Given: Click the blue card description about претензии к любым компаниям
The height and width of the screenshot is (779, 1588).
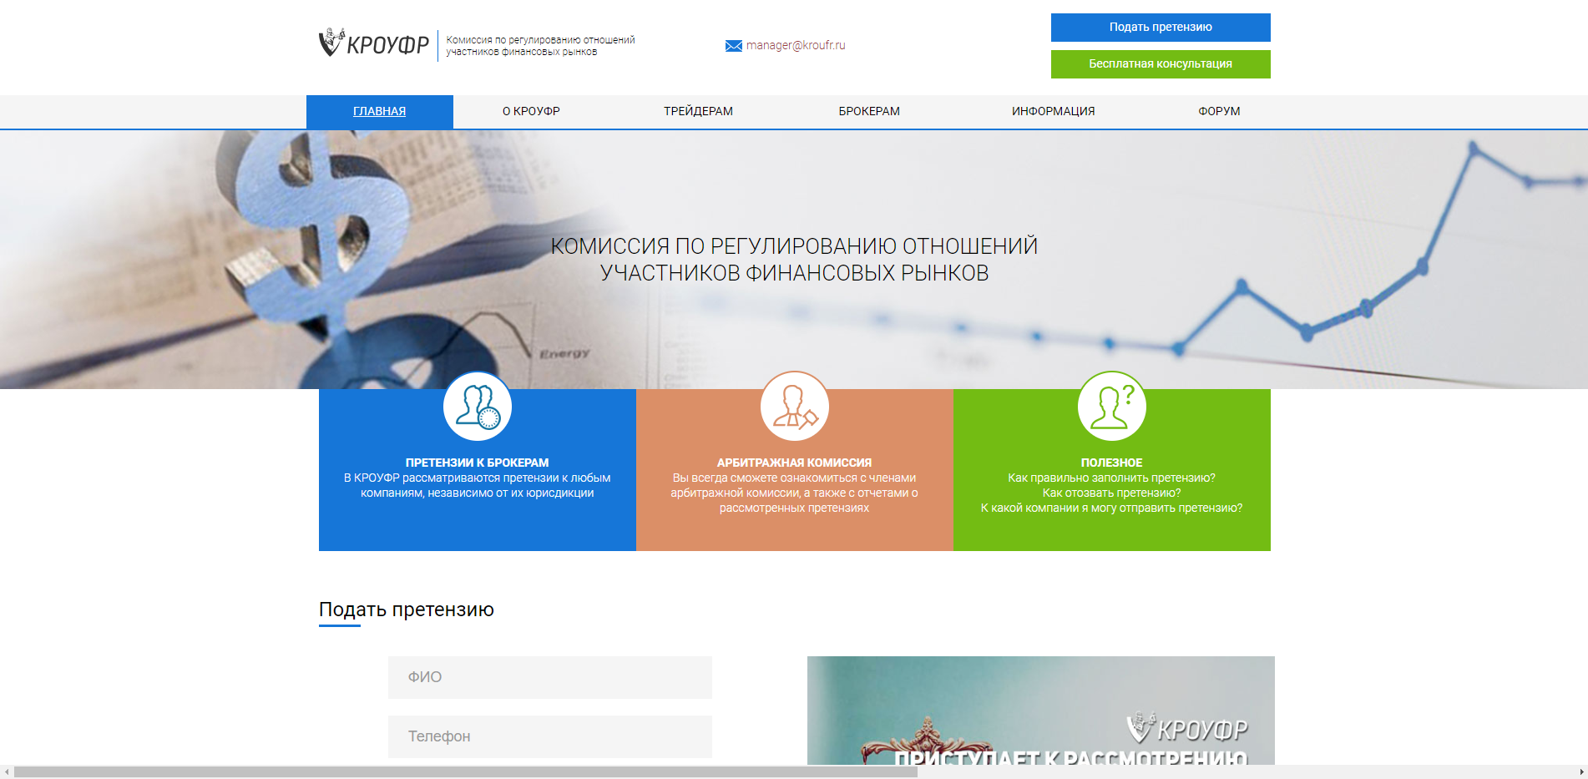Looking at the screenshot, I should click(x=478, y=486).
